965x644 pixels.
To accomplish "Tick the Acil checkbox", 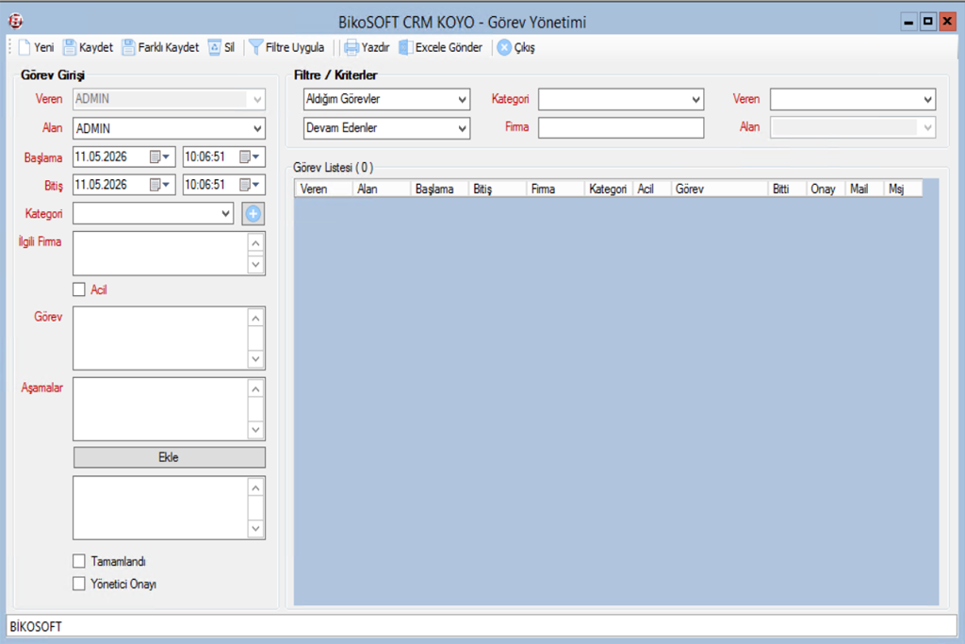I will (x=79, y=289).
